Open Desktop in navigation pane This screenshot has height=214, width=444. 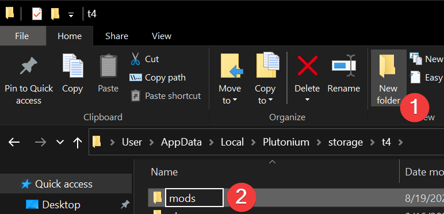tap(61, 204)
